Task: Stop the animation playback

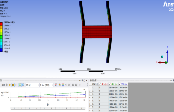Action: tap(13, 85)
